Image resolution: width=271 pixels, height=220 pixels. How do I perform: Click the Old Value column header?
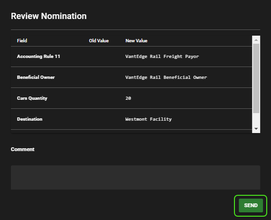click(x=99, y=41)
